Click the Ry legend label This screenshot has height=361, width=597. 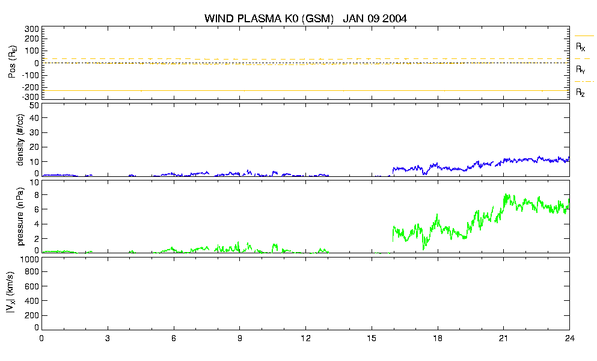tap(580, 69)
